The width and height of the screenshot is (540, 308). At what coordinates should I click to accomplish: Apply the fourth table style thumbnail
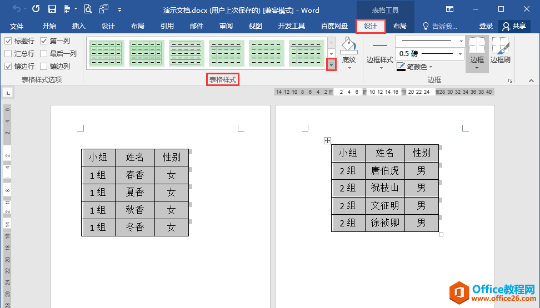pos(226,53)
